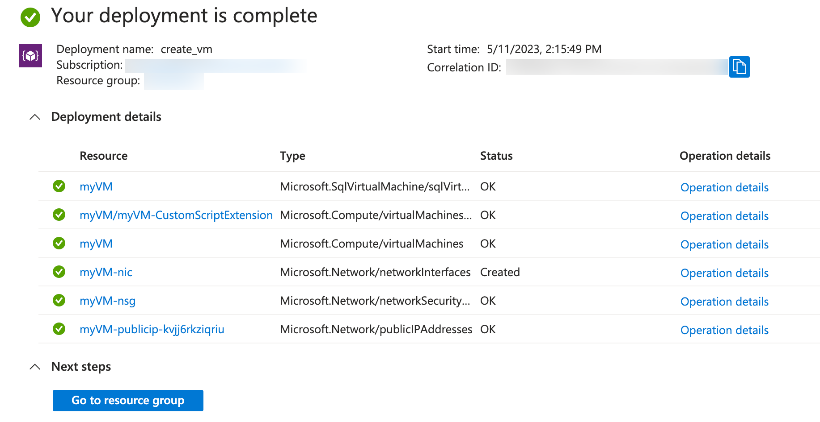
Task: Click the status check for myVM/myVM-CustomScriptExtension
Action: tap(59, 215)
